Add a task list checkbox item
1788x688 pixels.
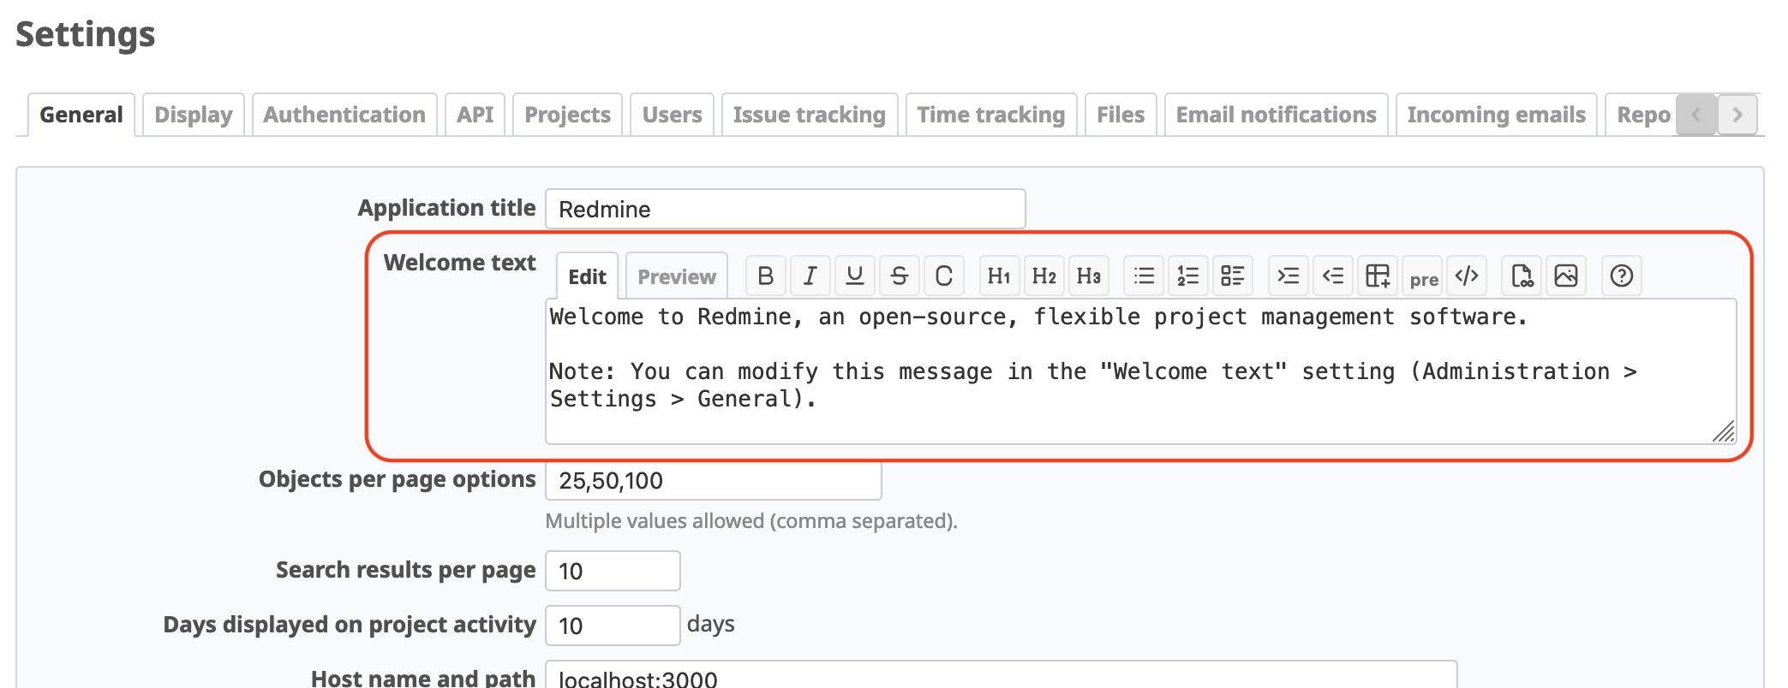coord(1233,276)
